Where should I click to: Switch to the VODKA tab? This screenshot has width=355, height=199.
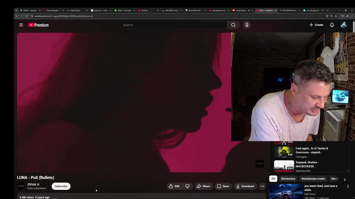30,11
